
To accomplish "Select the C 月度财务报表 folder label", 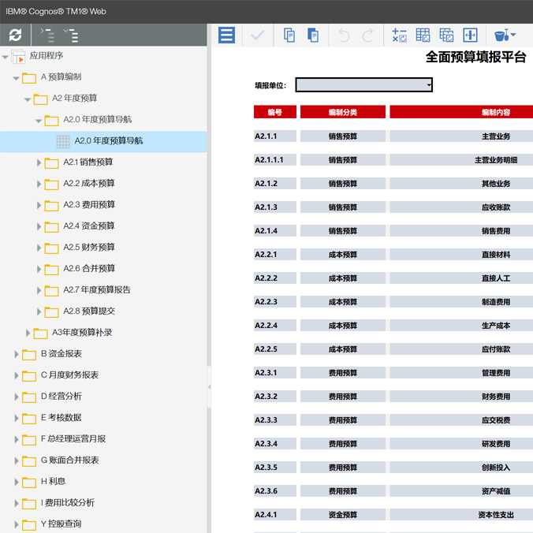I will tap(69, 375).
